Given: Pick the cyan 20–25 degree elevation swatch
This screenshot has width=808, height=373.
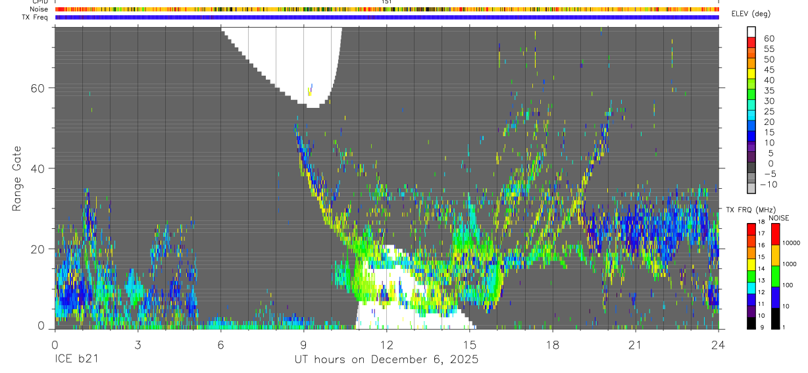Looking at the screenshot, I should tap(751, 116).
